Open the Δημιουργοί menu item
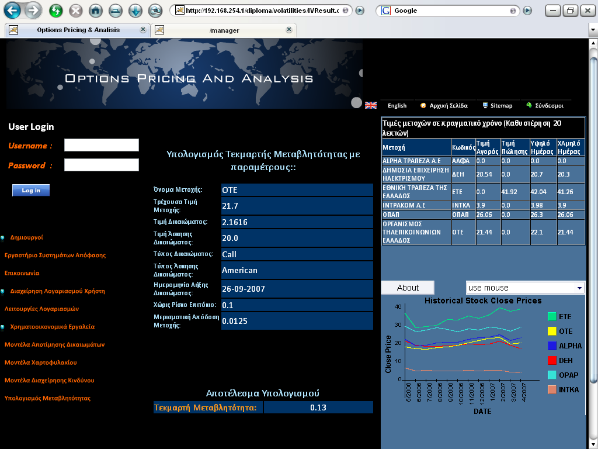This screenshot has width=598, height=449. pos(27,237)
